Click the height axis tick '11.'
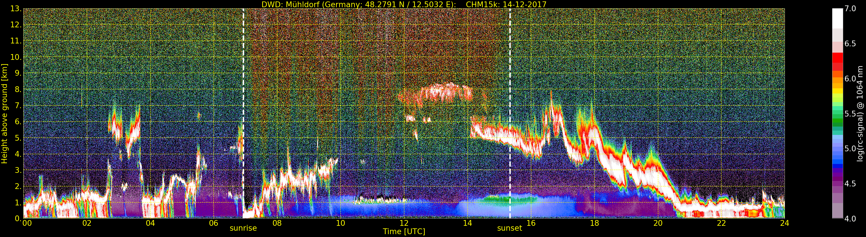This screenshot has height=237, width=866. (x=16, y=41)
